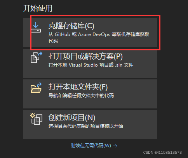Click blank area below 创建新项目 description
This screenshot has width=188, height=158.
[x=90, y=134]
